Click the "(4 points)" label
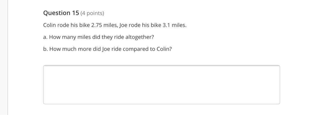This screenshot has width=309, height=115. point(92,13)
